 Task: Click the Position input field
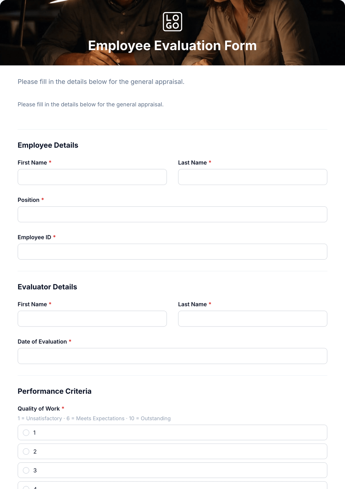[x=172, y=214]
